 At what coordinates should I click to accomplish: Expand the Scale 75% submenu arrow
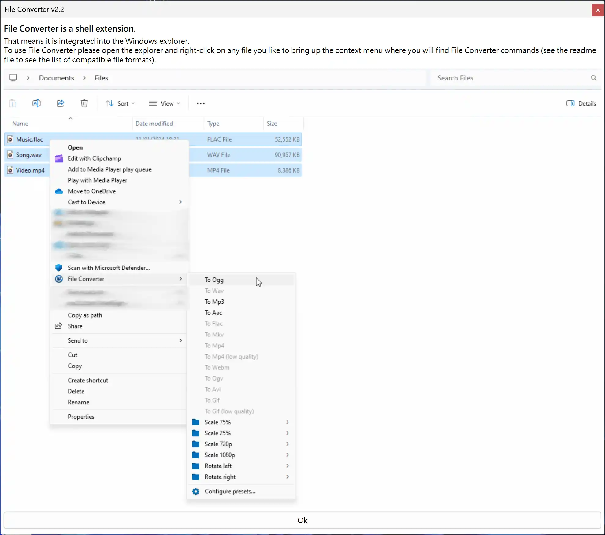tap(288, 422)
